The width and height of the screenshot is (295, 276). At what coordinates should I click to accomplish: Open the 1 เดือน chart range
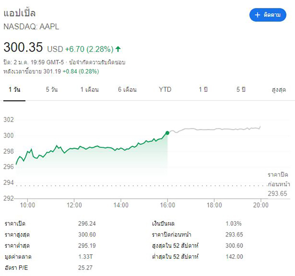90,90
